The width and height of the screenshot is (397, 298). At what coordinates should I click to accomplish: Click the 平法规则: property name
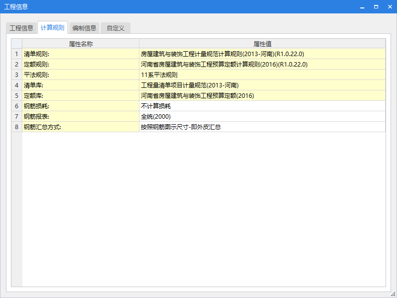[x=81, y=75]
